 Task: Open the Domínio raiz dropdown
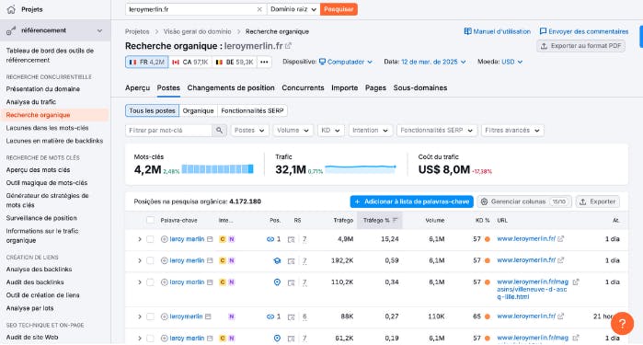[x=293, y=9]
